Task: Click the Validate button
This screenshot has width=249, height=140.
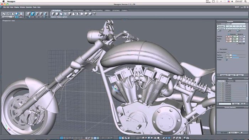Action: 224,75
